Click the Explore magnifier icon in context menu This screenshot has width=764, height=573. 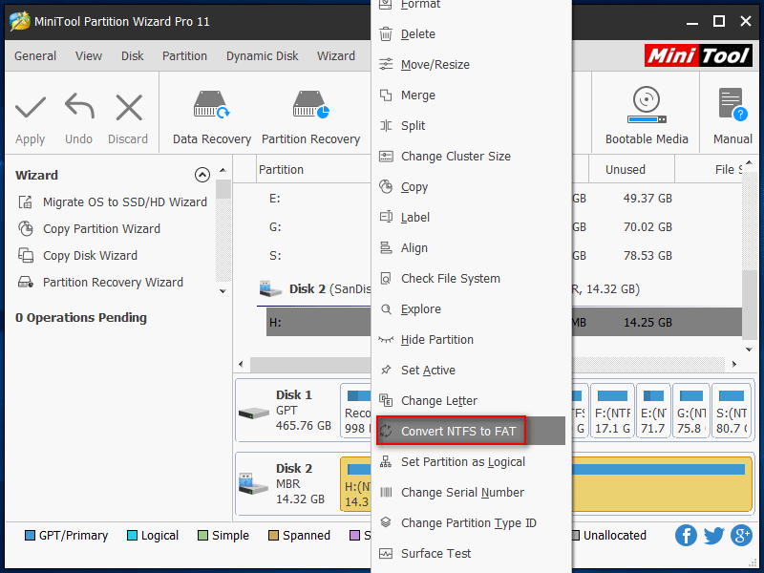coord(386,308)
